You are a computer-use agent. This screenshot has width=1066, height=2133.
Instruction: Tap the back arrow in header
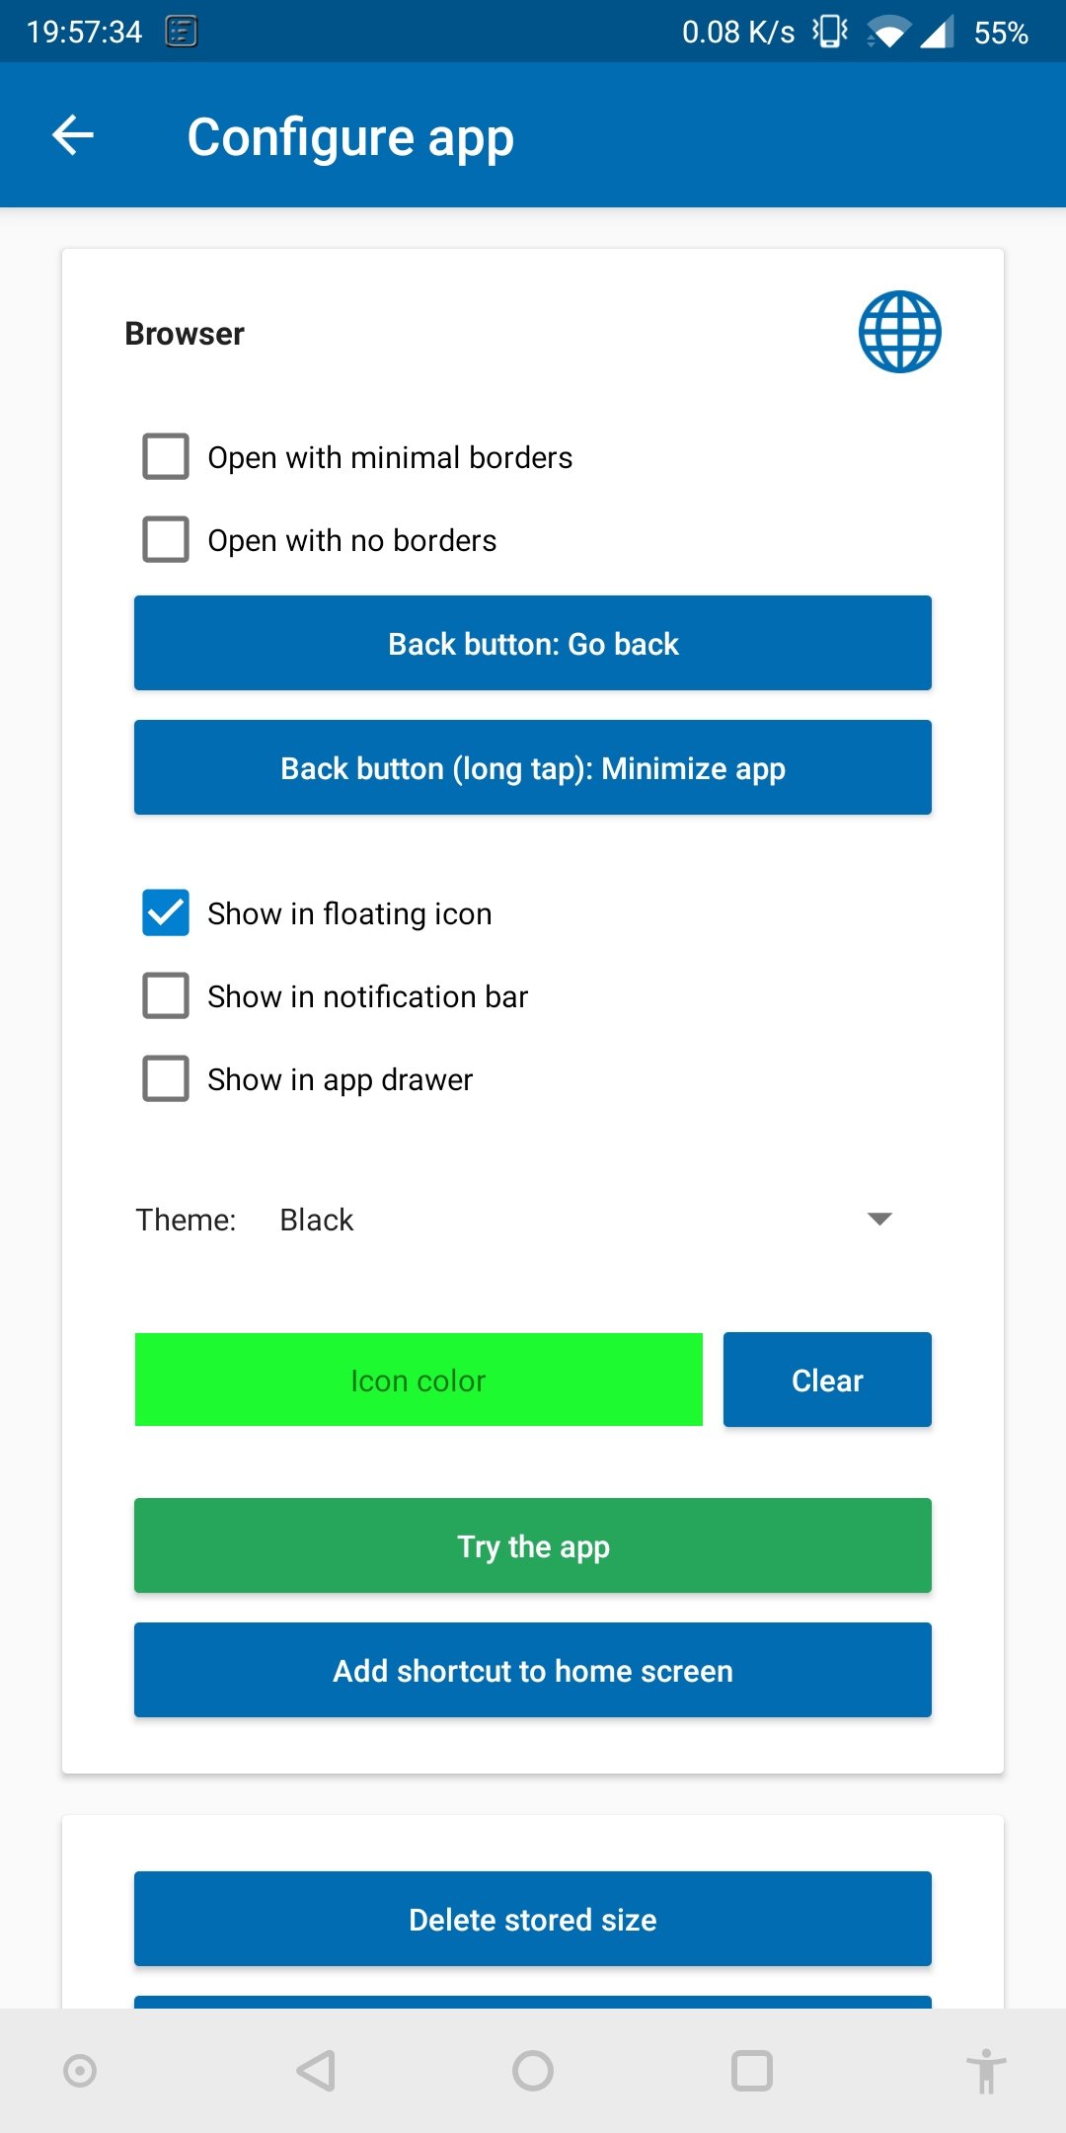pos(73,135)
